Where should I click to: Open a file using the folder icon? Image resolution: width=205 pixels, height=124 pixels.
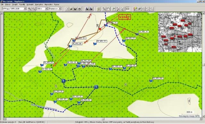71,9
